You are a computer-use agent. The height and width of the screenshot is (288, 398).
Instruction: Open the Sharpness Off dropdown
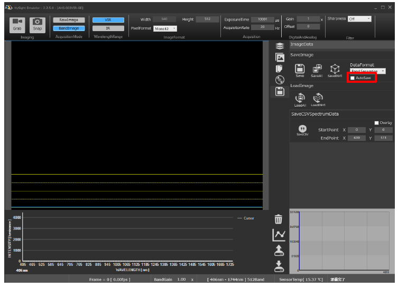[x=359, y=19]
